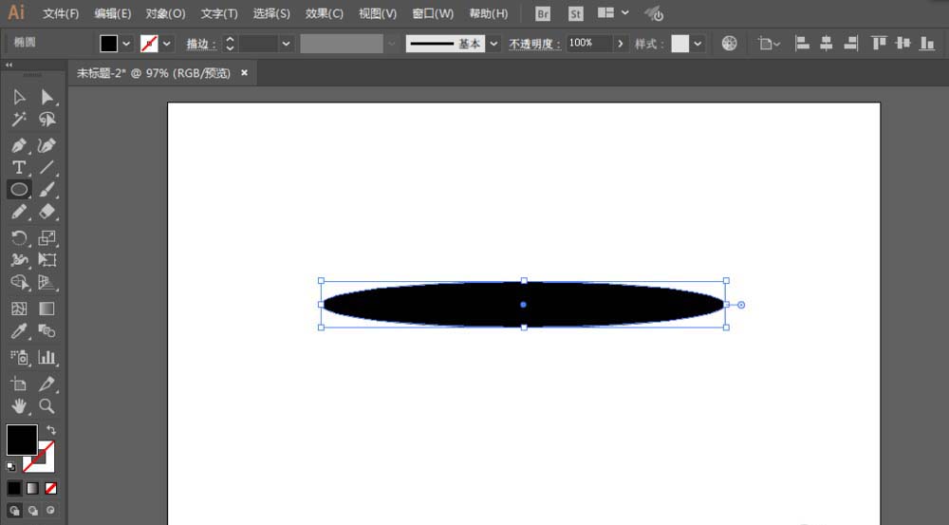Viewport: 949px width, 525px height.
Task: Open Adobe Stock via St icon
Action: click(576, 13)
